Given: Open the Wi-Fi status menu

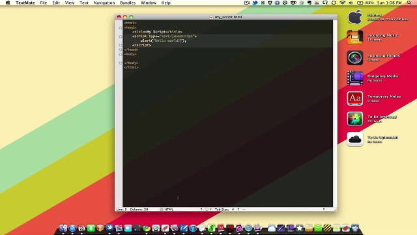Looking at the screenshot, I should point(343,3).
